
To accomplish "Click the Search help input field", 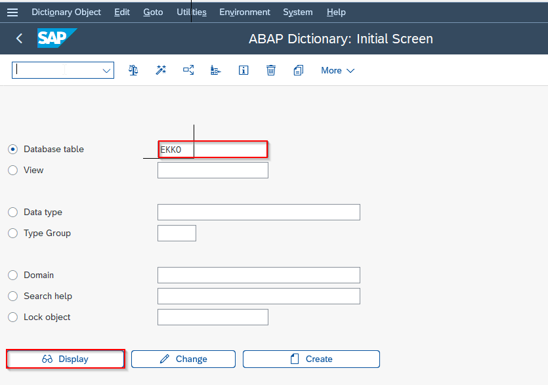I will click(x=259, y=296).
